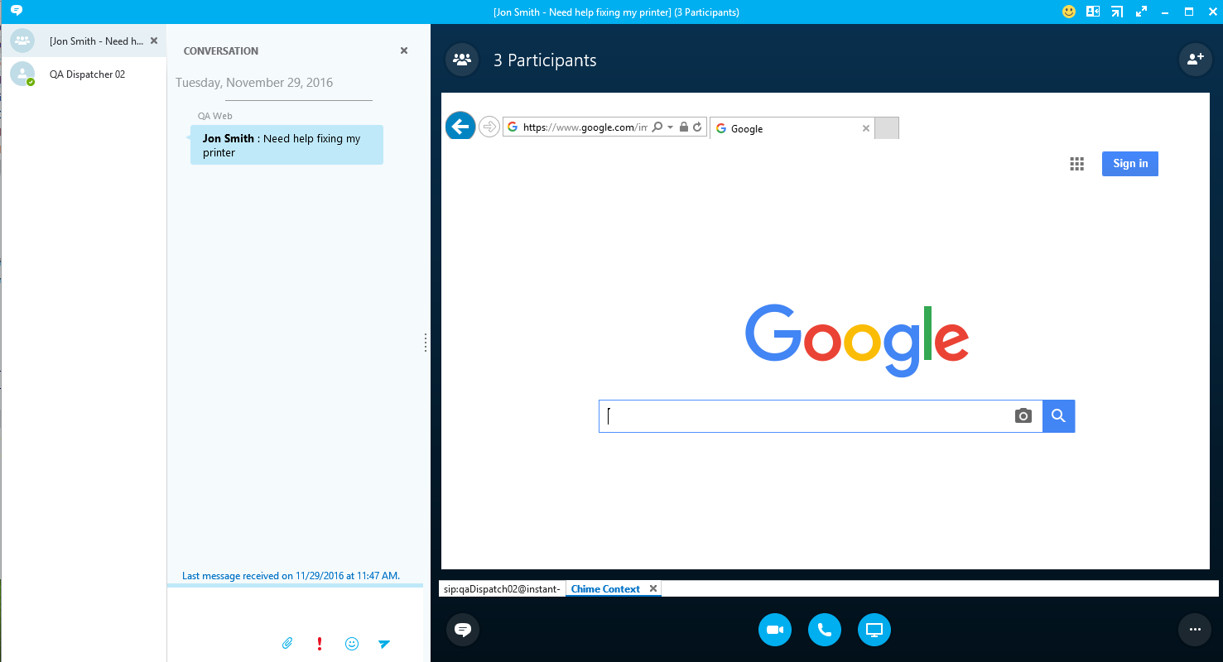This screenshot has height=662, width=1223.
Task: Click the search magnifier in shared address bar
Action: 657,127
